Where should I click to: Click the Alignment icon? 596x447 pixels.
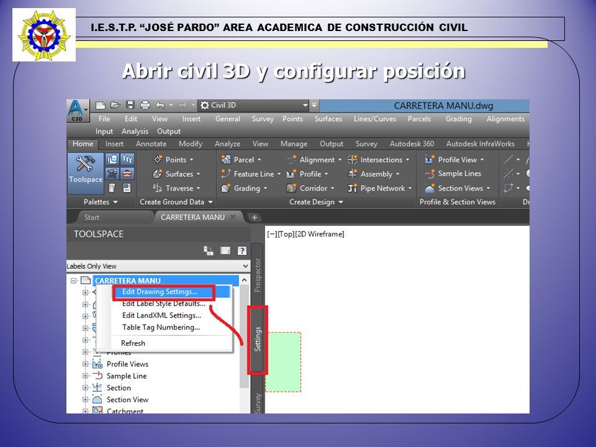tap(292, 160)
